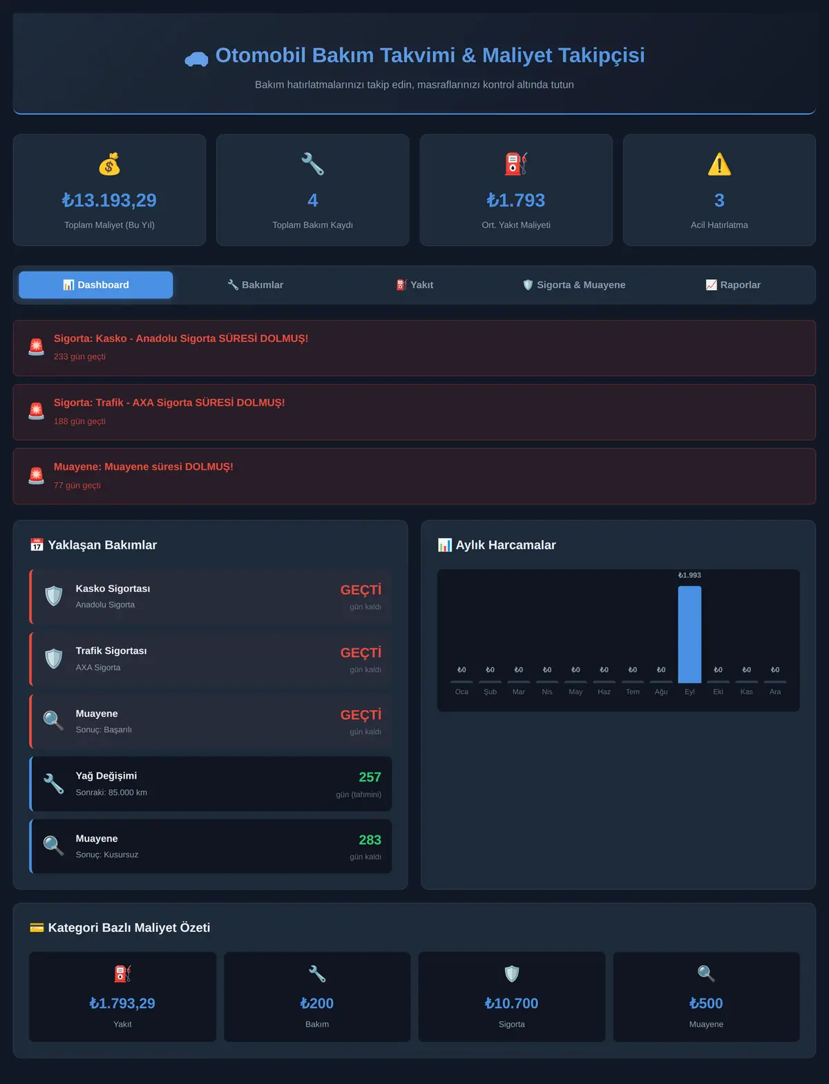This screenshot has width=829, height=1084.
Task: Click the wrench icon in Bakım category card
Action: coord(317,973)
